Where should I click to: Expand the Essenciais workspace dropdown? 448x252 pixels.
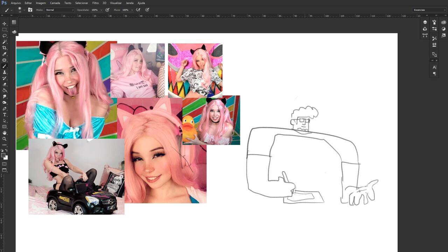point(429,10)
